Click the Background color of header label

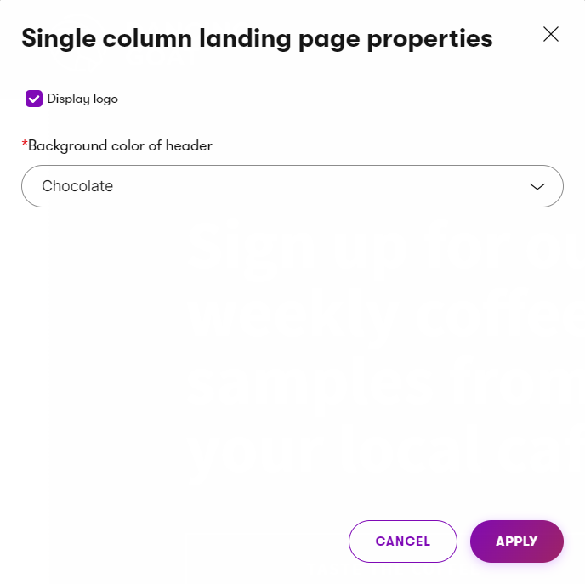120,145
